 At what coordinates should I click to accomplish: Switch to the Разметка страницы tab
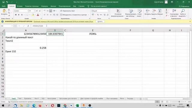tap(32, 6)
